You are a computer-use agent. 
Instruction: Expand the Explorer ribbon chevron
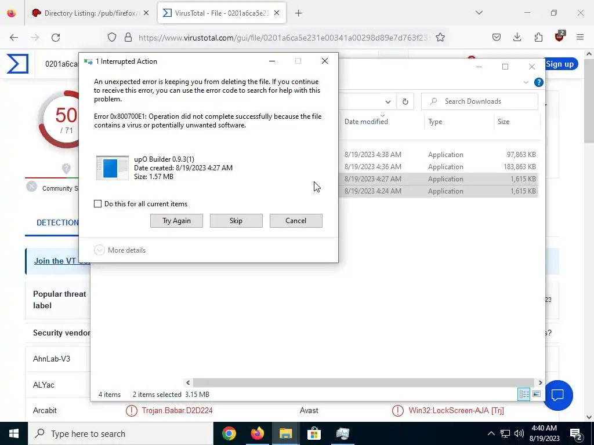pos(526,82)
